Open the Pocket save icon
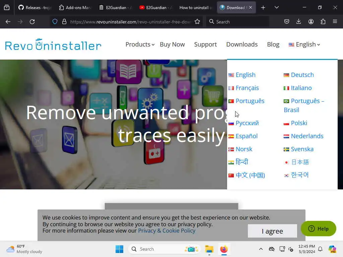This screenshot has width=343, height=257. pos(287,21)
